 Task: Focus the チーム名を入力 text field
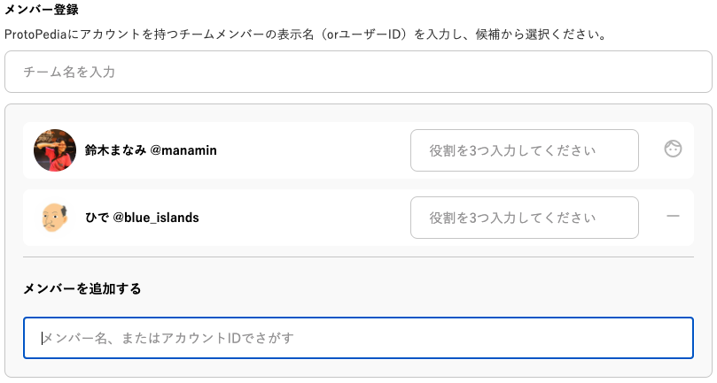(x=358, y=72)
